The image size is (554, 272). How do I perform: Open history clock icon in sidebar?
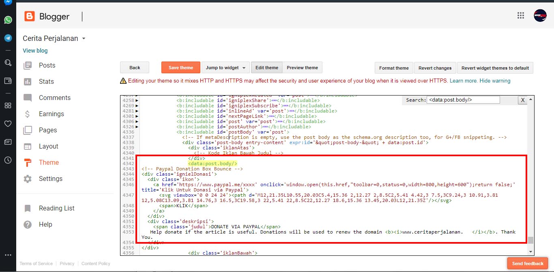pyautogui.click(x=8, y=160)
